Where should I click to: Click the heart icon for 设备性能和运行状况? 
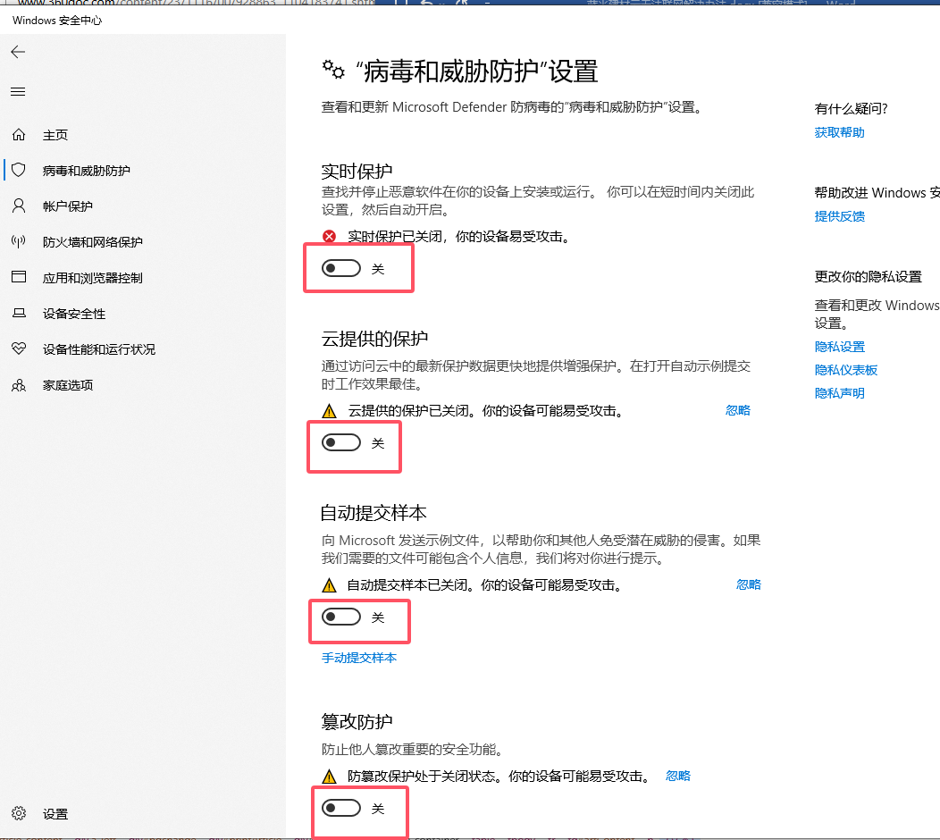coord(19,349)
